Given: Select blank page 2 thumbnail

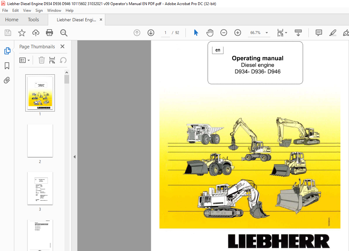Looking at the screenshot, I should pyautogui.click(x=40, y=140).
